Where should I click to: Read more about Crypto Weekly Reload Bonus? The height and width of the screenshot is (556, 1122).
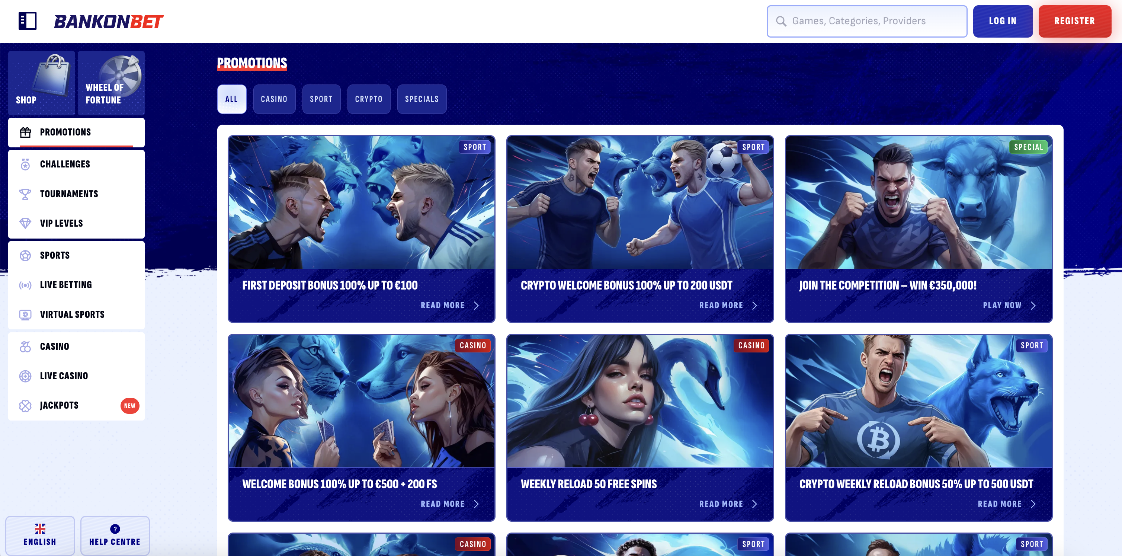[x=1000, y=504]
